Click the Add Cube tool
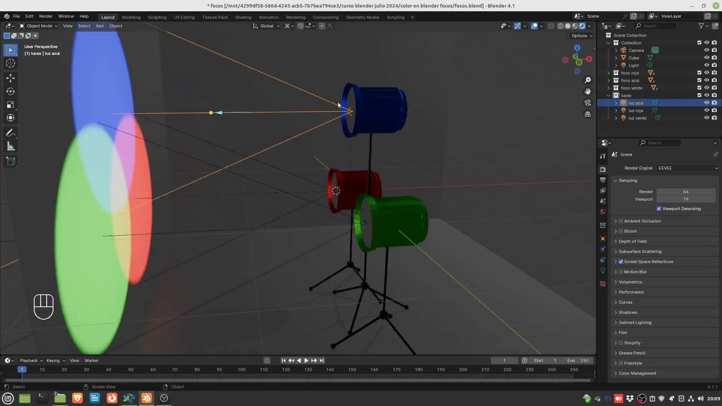The height and width of the screenshot is (406, 722). 11,161
